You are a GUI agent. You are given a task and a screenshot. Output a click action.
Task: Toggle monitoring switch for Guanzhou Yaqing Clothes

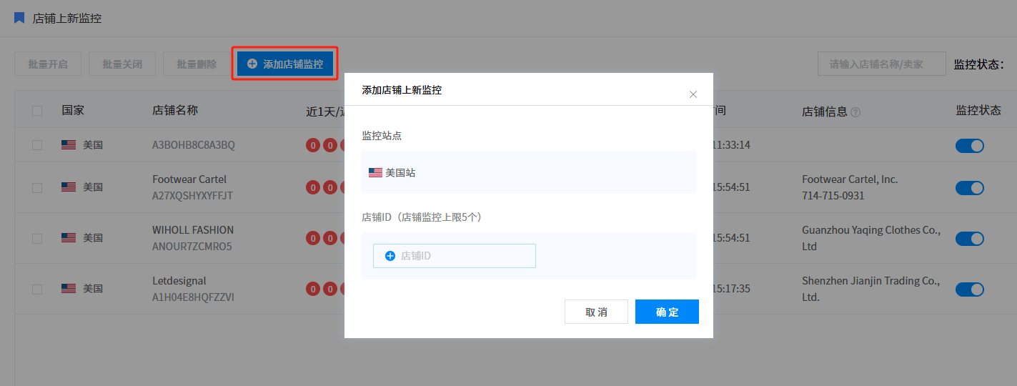[x=969, y=239]
